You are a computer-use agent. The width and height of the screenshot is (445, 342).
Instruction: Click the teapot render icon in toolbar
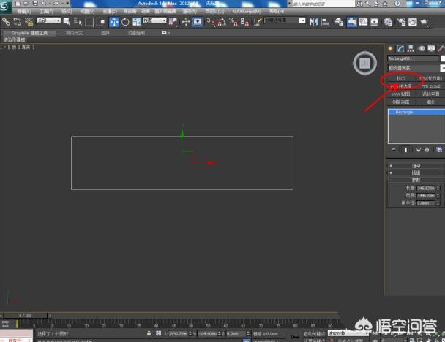425,21
